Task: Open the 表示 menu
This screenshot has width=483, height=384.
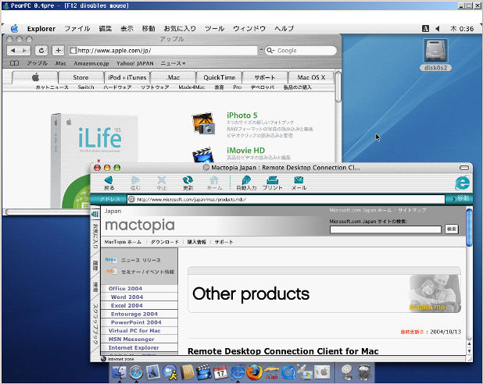Action: point(127,29)
